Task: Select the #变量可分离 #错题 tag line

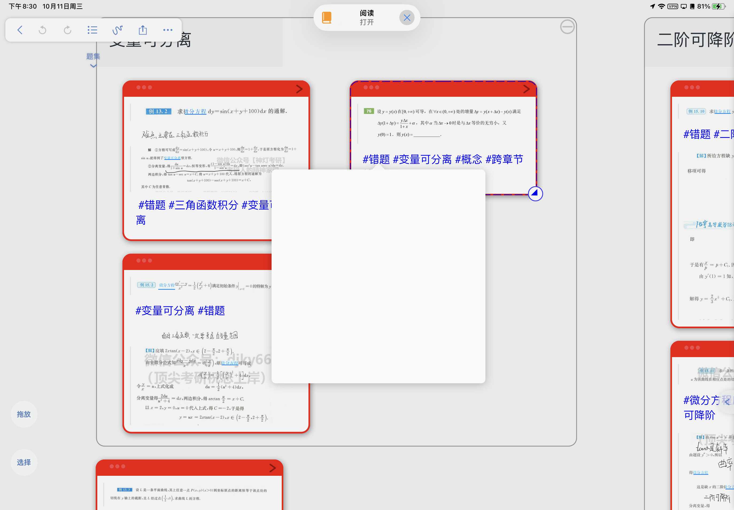Action: (180, 311)
